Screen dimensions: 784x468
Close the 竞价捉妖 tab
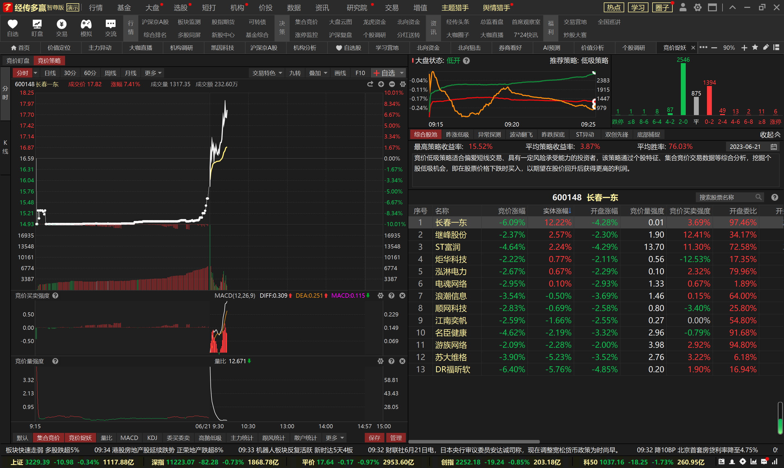pyautogui.click(x=693, y=48)
